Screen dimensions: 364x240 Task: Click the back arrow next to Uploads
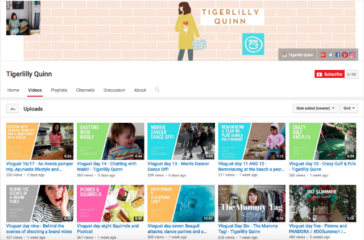coord(13,109)
